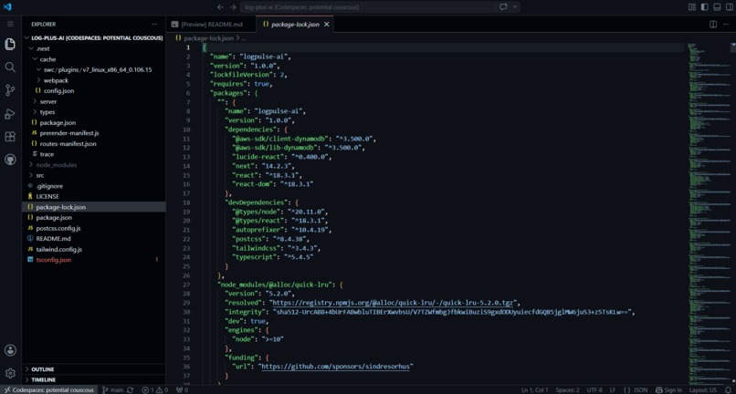Open forwarded ports status bar item
736x394 pixels.
pyautogui.click(x=182, y=389)
